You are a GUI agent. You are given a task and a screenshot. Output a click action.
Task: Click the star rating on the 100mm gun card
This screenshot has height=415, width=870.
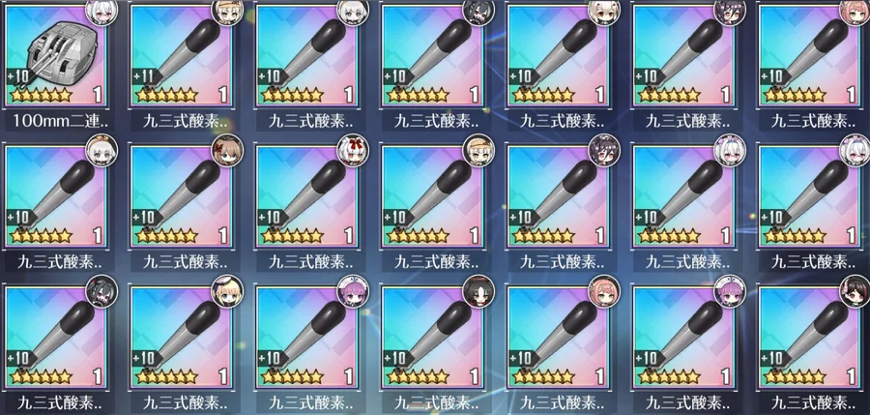click(x=41, y=95)
